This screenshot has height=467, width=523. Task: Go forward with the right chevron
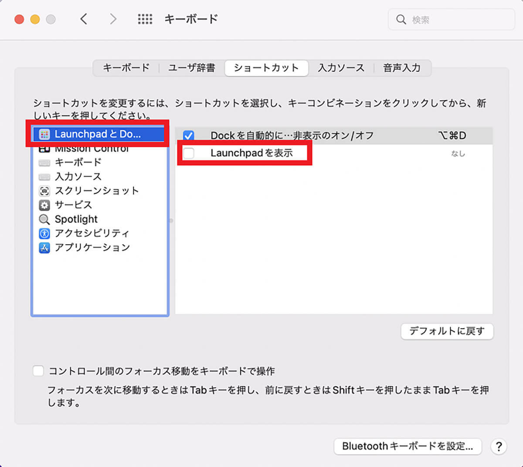113,19
